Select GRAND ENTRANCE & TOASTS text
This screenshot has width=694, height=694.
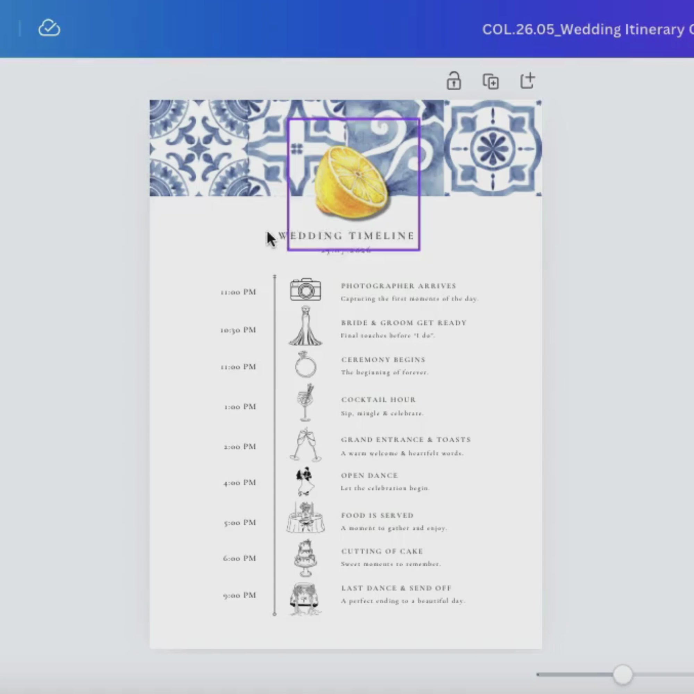[x=406, y=439]
